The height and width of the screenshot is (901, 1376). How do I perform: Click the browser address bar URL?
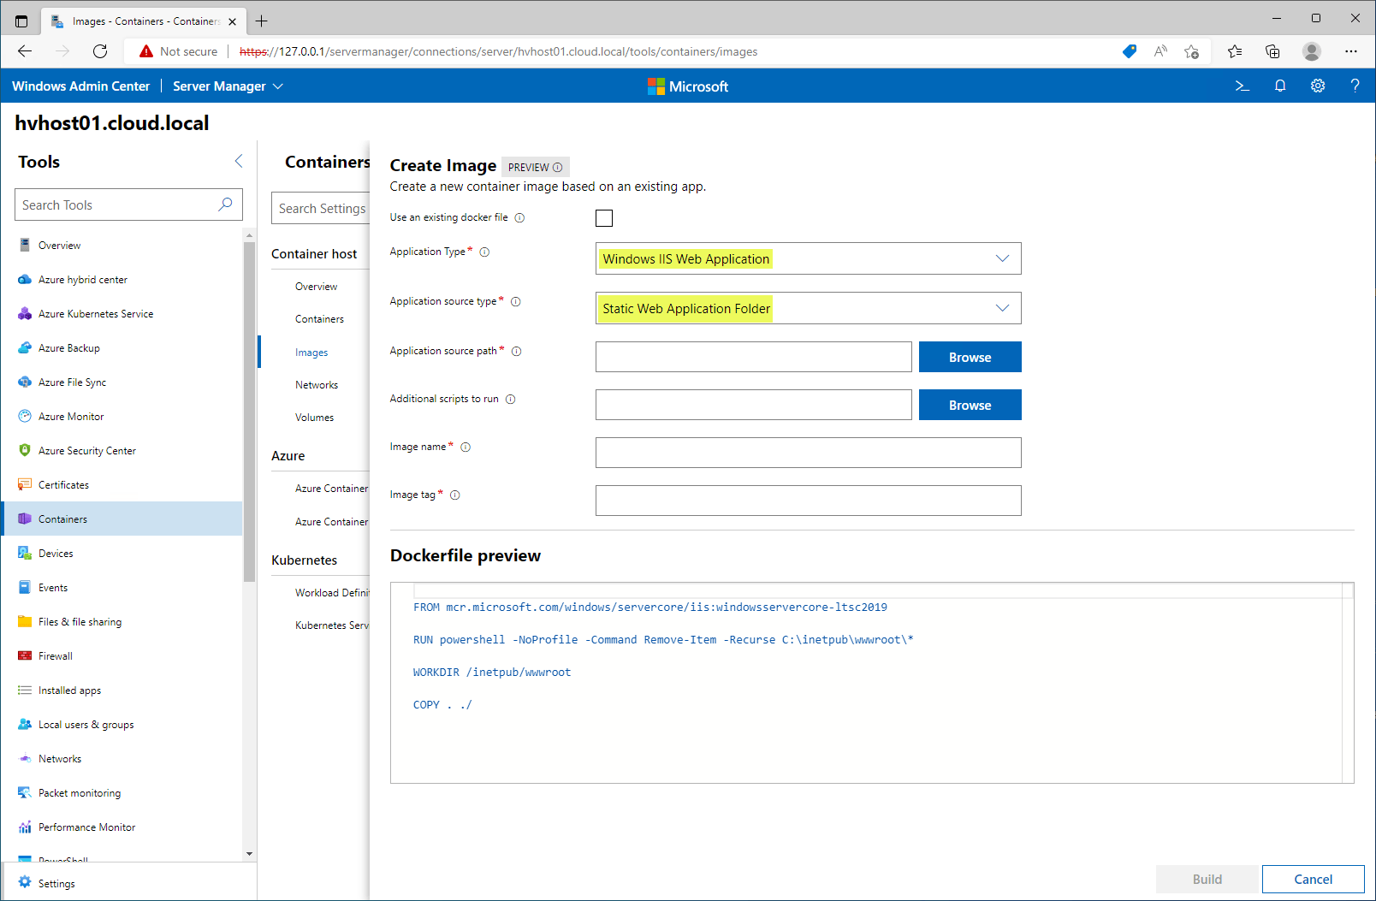(x=498, y=51)
